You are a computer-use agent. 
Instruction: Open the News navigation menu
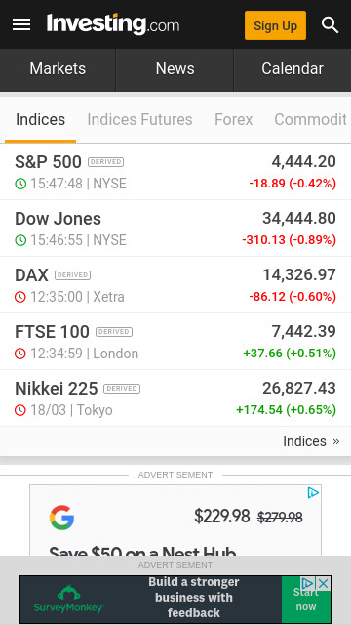coord(175,69)
